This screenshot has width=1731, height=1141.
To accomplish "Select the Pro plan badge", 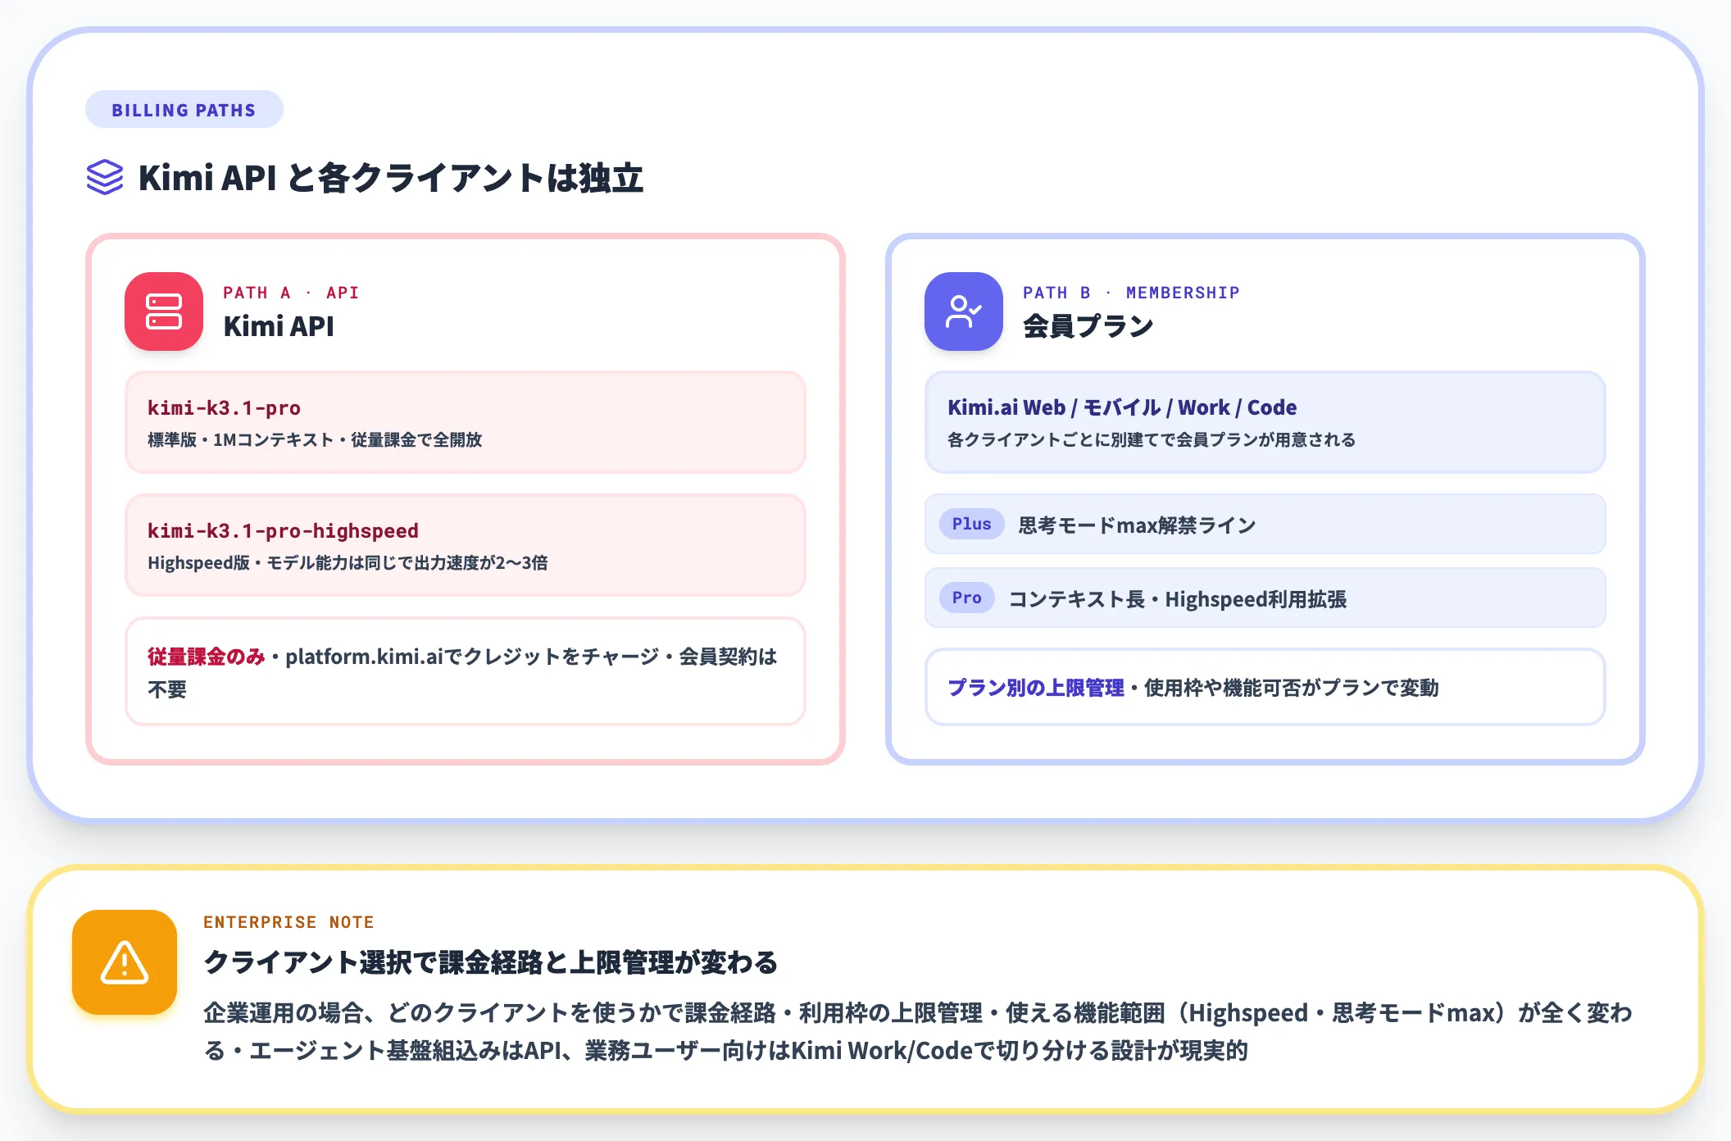I will [x=966, y=598].
